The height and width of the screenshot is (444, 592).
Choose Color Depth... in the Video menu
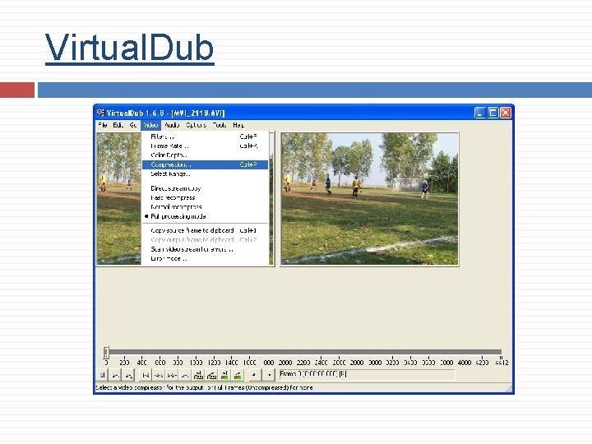[205, 155]
